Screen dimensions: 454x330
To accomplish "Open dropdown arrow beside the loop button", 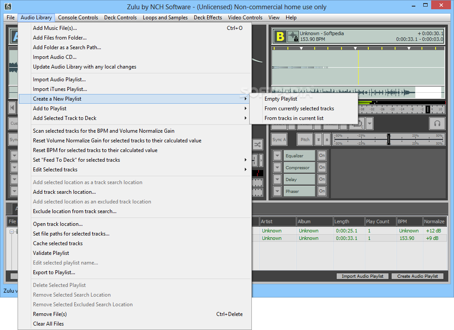I will 369,123.
